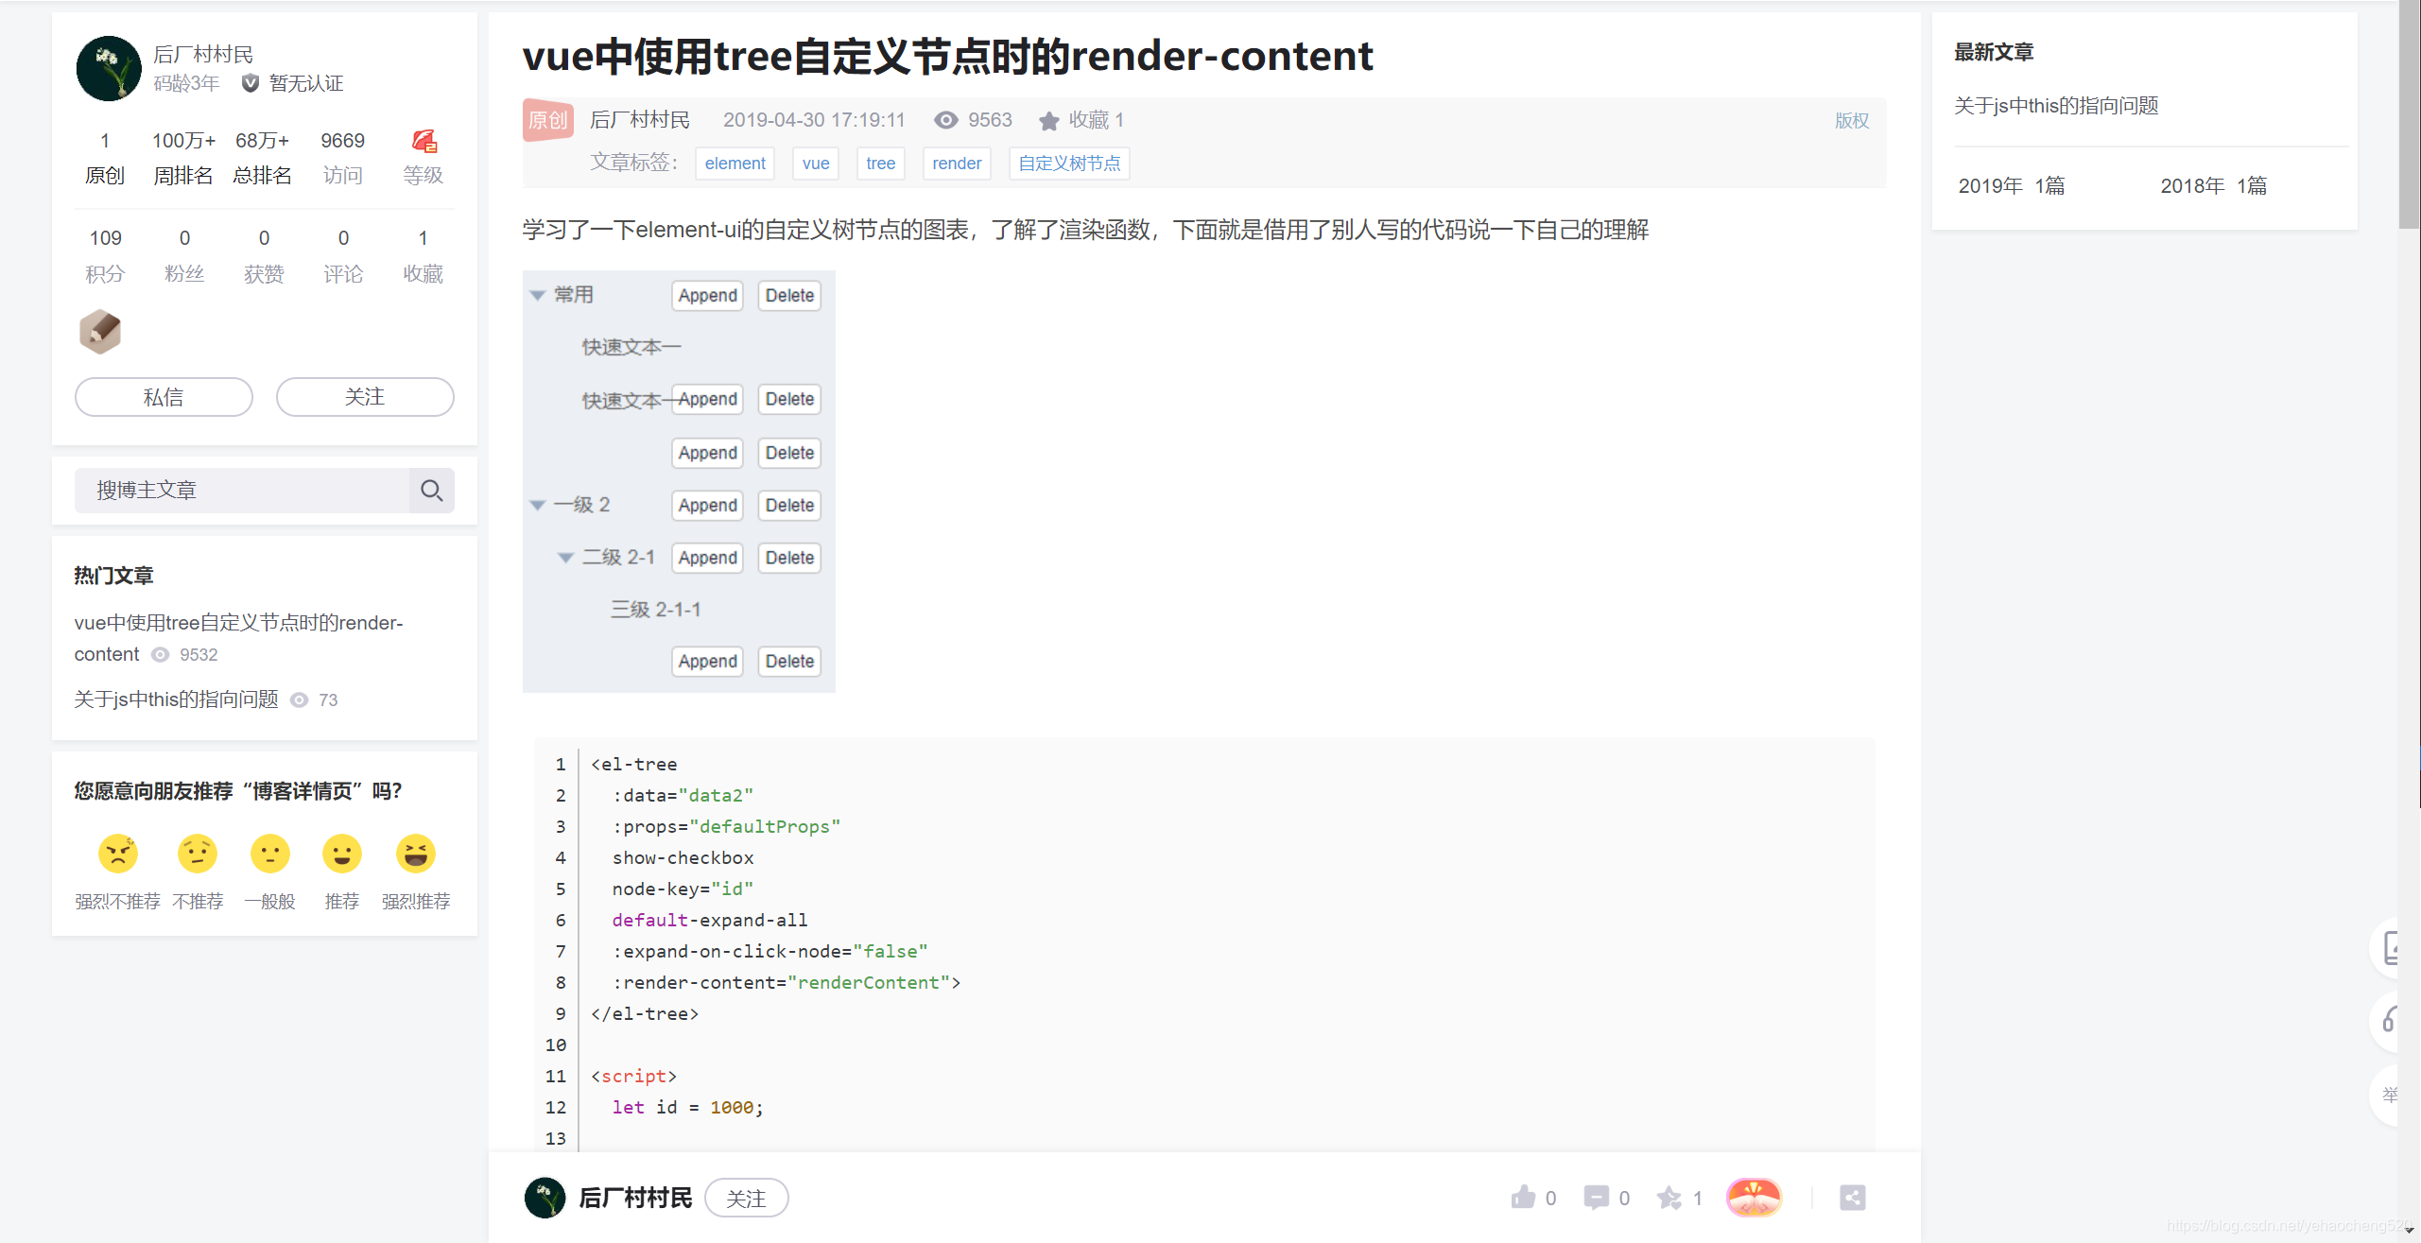2421x1243 pixels.
Task: Collapse the 一级 2 tree node
Action: 538,504
